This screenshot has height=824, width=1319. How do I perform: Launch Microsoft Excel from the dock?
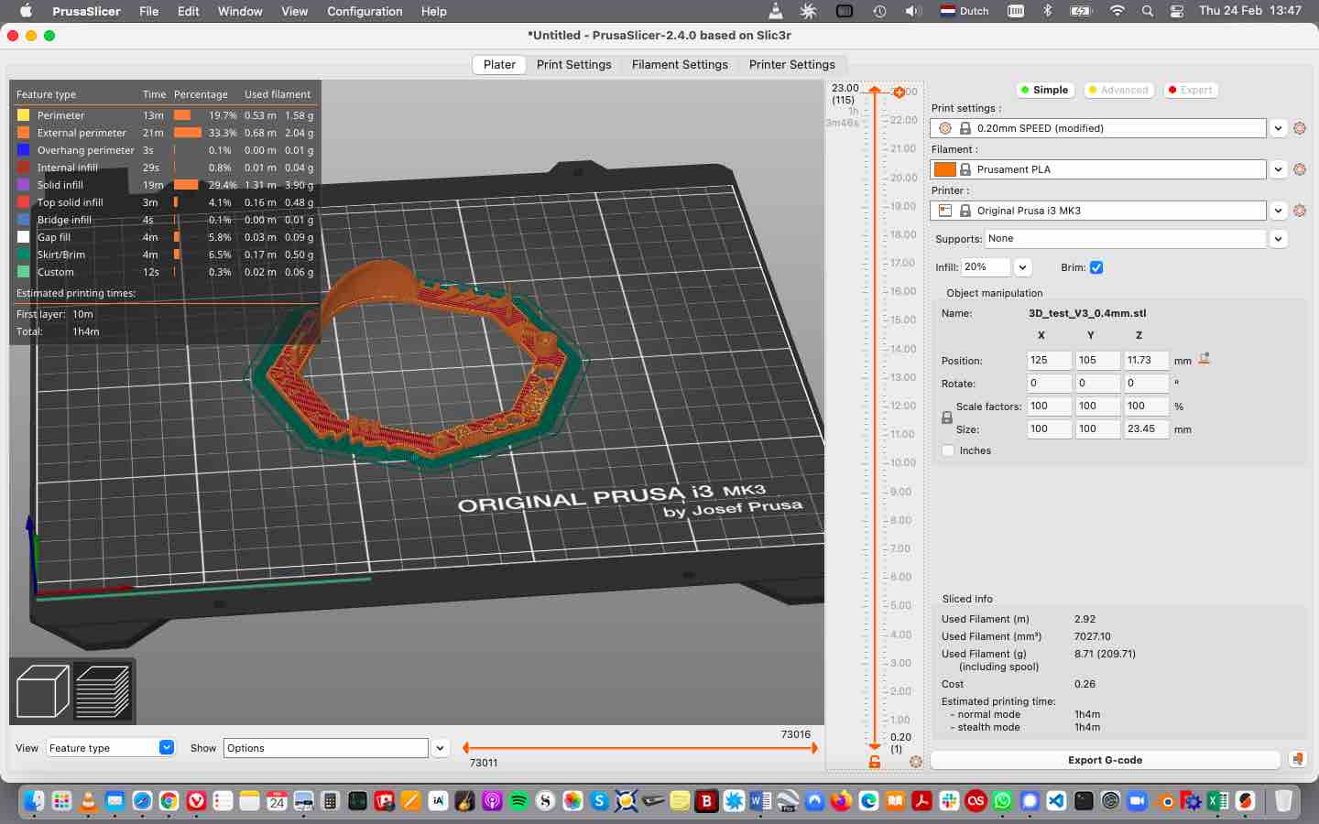point(1218,801)
